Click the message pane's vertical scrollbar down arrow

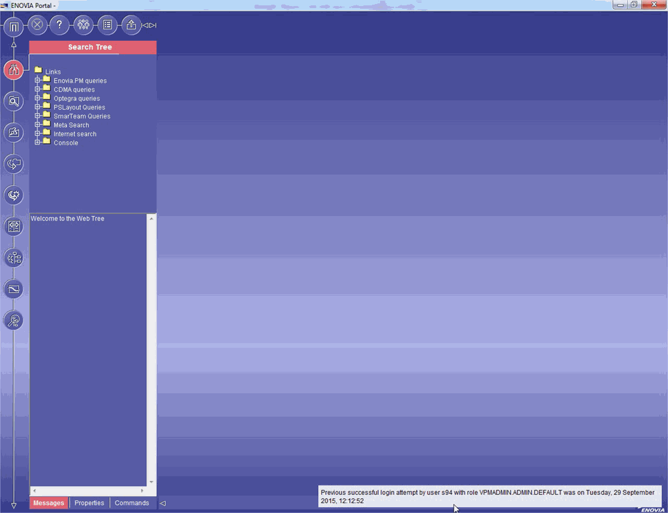[152, 482]
